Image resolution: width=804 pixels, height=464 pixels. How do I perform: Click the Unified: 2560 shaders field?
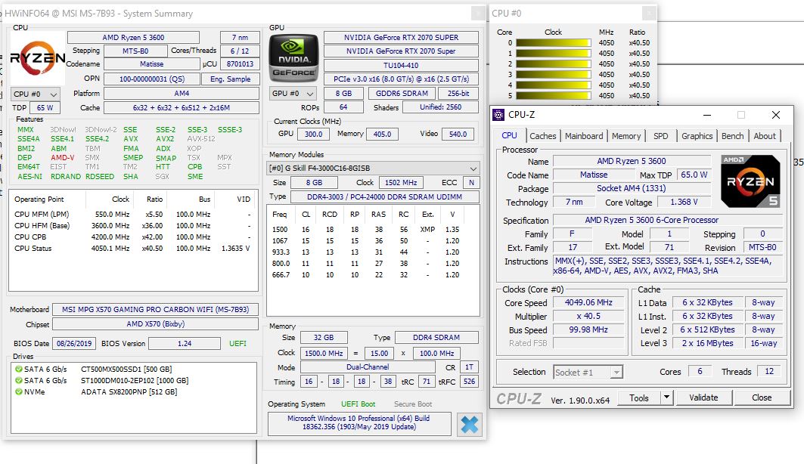(440, 107)
